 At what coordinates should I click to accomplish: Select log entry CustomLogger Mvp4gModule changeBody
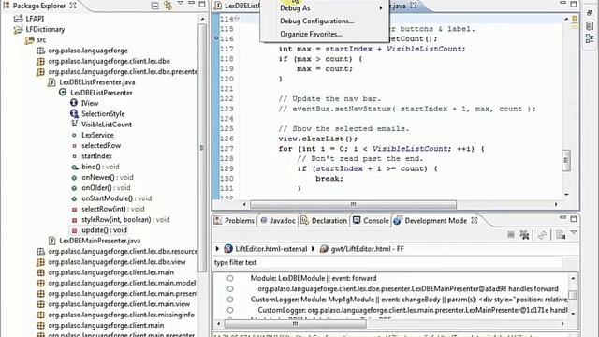click(x=409, y=300)
